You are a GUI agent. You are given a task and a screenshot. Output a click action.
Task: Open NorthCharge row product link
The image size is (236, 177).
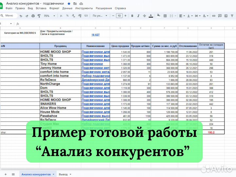(96, 84)
